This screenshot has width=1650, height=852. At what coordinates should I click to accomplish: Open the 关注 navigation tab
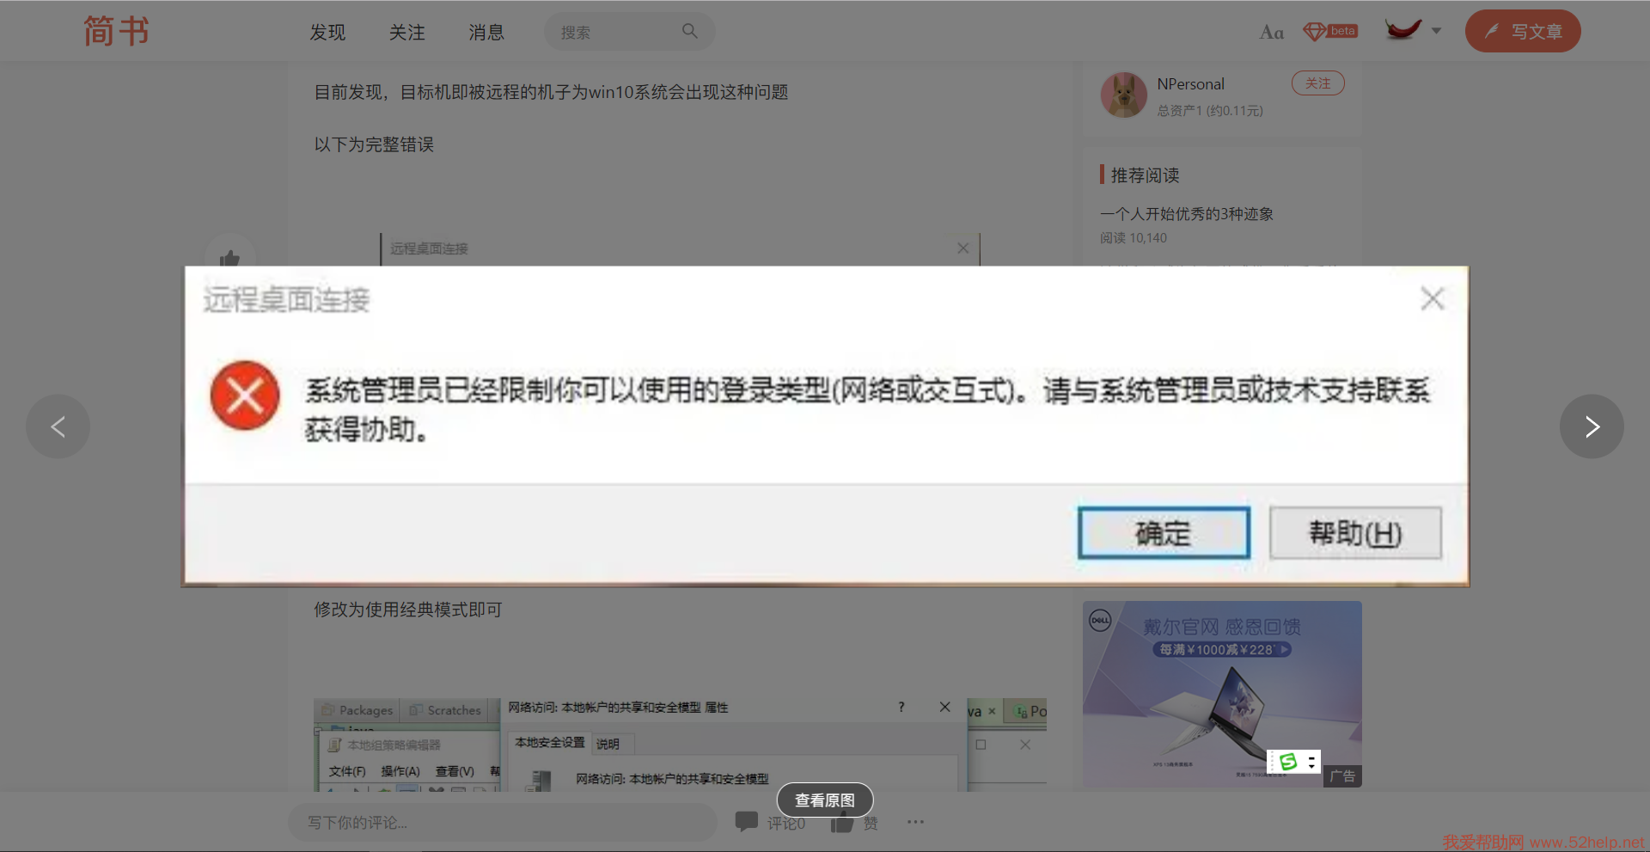coord(406,33)
